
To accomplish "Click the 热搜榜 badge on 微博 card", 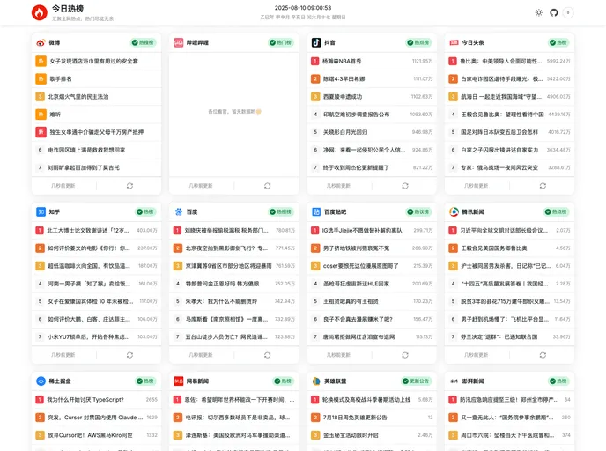I will [143, 42].
